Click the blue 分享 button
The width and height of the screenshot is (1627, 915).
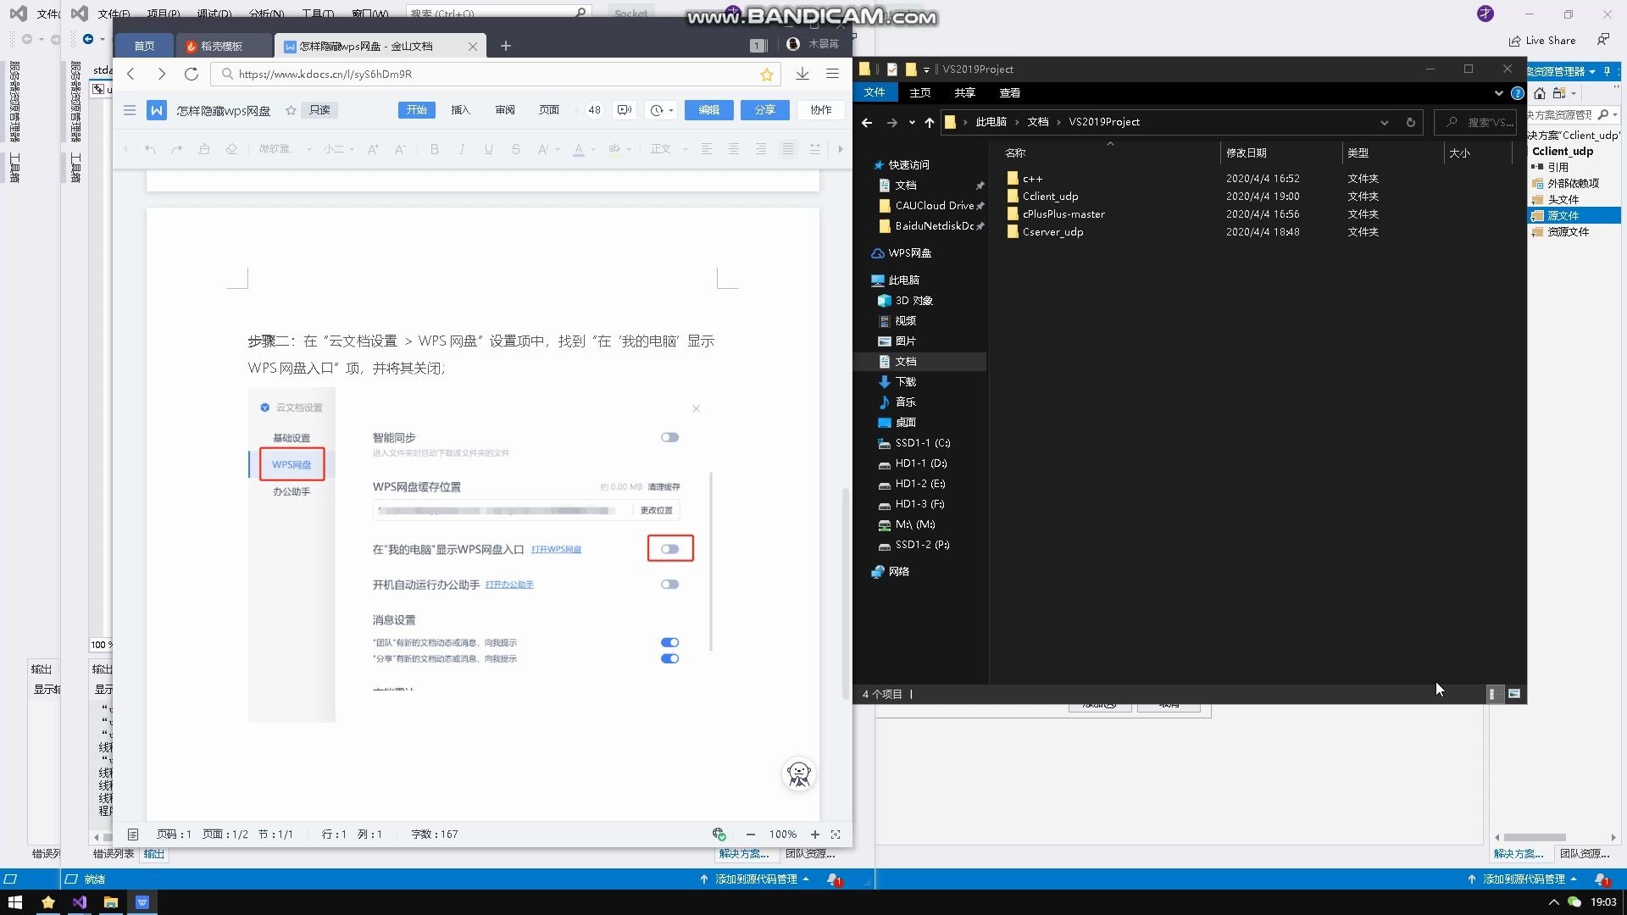point(764,110)
